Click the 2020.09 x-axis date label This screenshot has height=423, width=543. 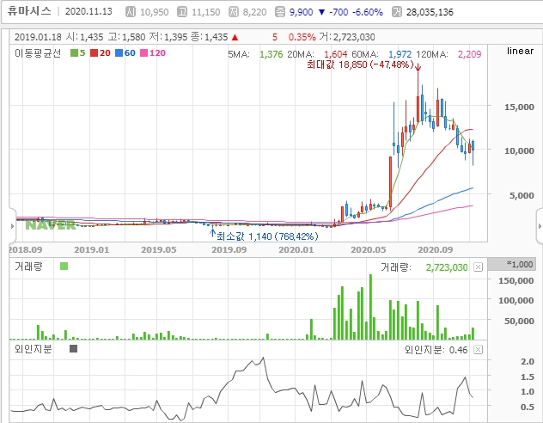pyautogui.click(x=435, y=250)
